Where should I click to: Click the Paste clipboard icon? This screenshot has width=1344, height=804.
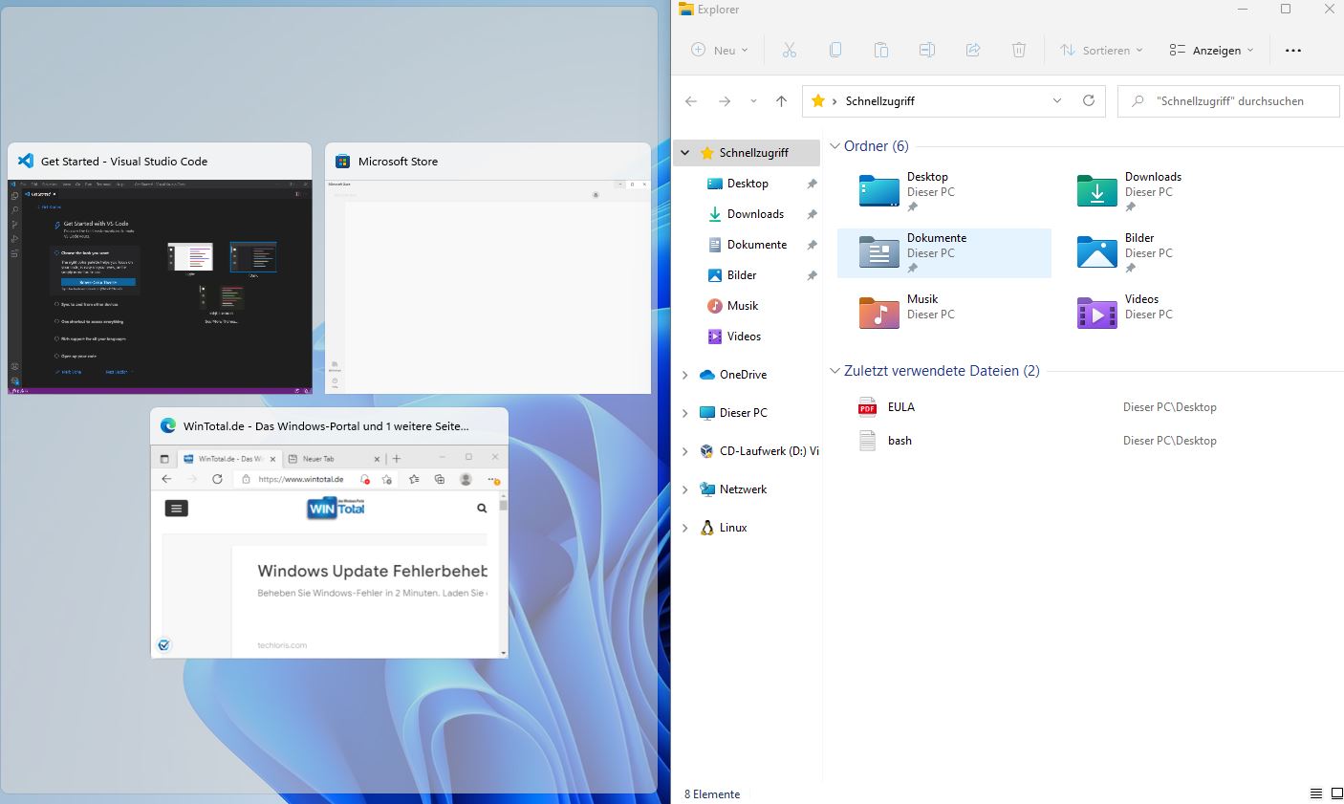[880, 50]
